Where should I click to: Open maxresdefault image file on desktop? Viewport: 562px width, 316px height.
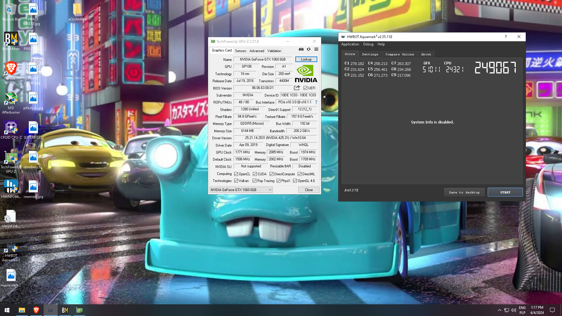point(11,278)
